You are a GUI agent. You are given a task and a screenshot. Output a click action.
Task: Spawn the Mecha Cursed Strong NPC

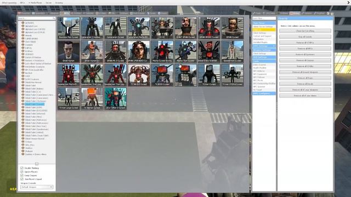(162, 51)
